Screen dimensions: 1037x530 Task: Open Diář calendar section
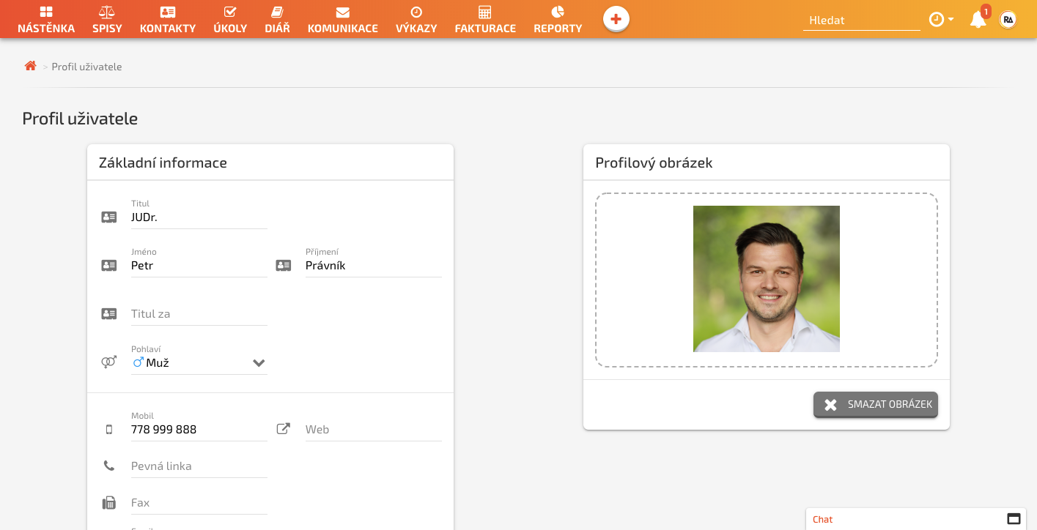pos(277,20)
